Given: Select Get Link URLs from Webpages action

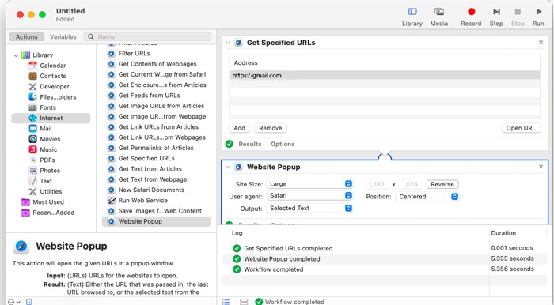Looking at the screenshot, I should (x=161, y=137).
